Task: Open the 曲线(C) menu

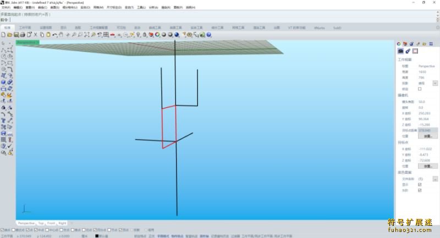Action: pyautogui.click(x=42, y=7)
